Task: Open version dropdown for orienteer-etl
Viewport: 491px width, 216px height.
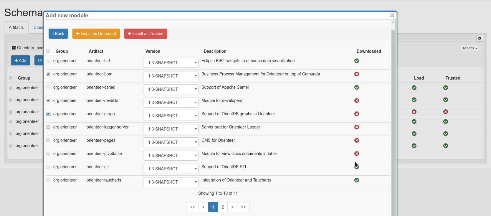Action: click(171, 169)
